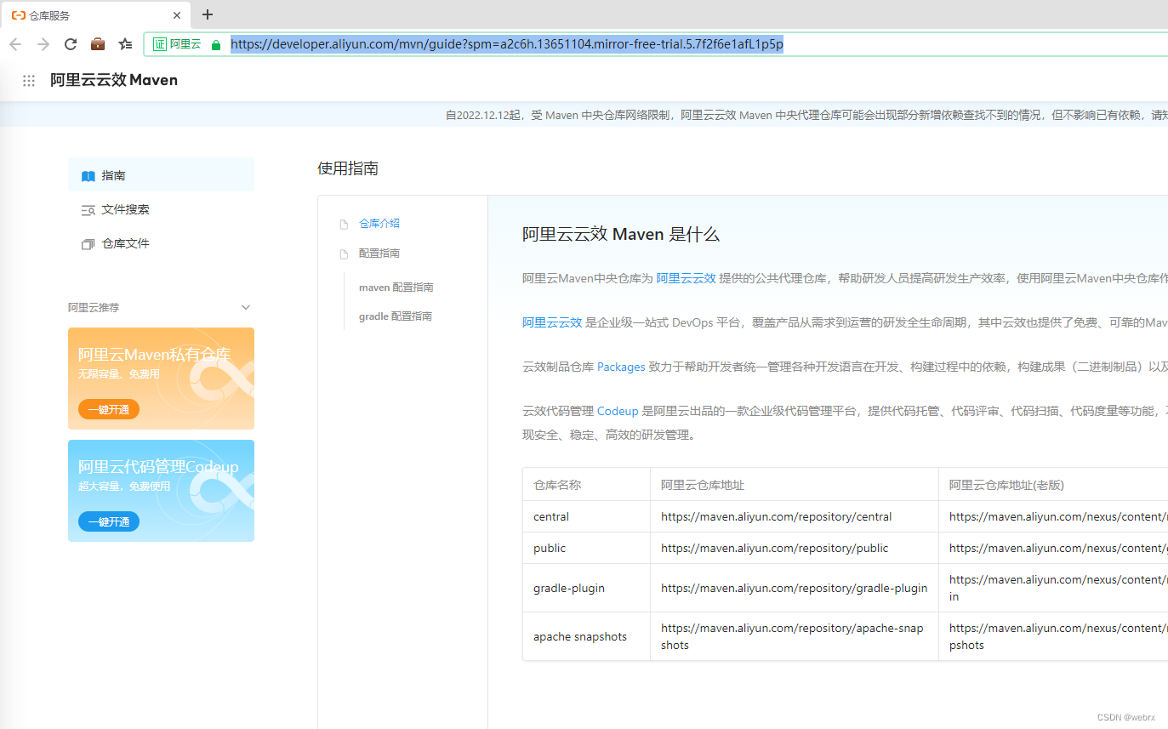Click the 2022.12.12 notice banner text
The height and width of the screenshot is (729, 1168).
pyautogui.click(x=806, y=115)
